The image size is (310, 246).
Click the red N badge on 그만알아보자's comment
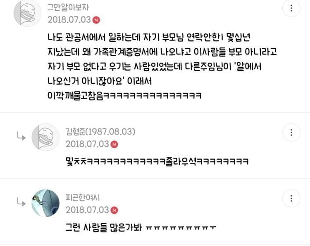pyautogui.click(x=96, y=20)
